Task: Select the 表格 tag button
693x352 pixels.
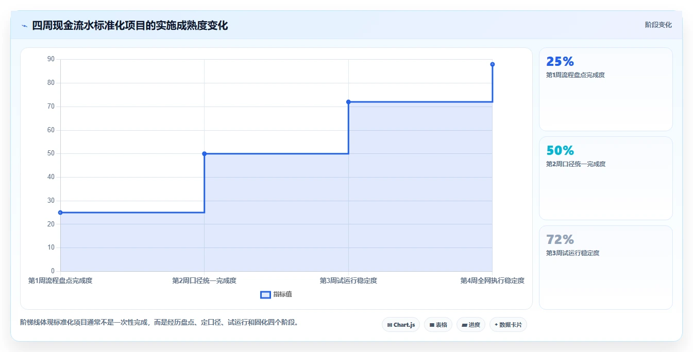Action: point(438,325)
